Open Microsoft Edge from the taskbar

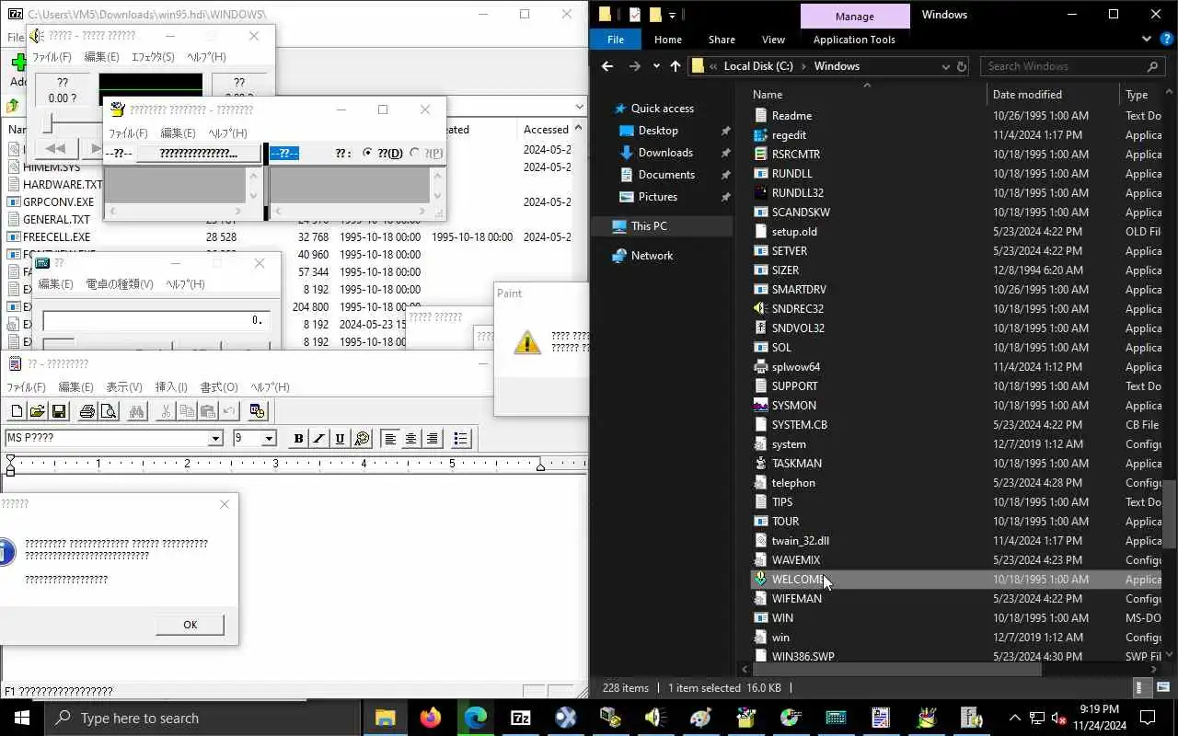(x=475, y=719)
